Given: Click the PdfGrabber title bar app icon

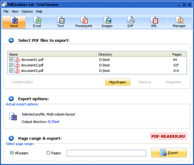Looking at the screenshot, I should (x=4, y=4).
